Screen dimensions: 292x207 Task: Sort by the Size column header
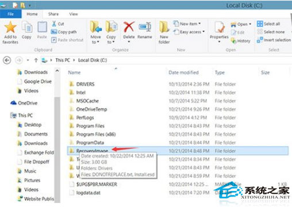point(265,72)
